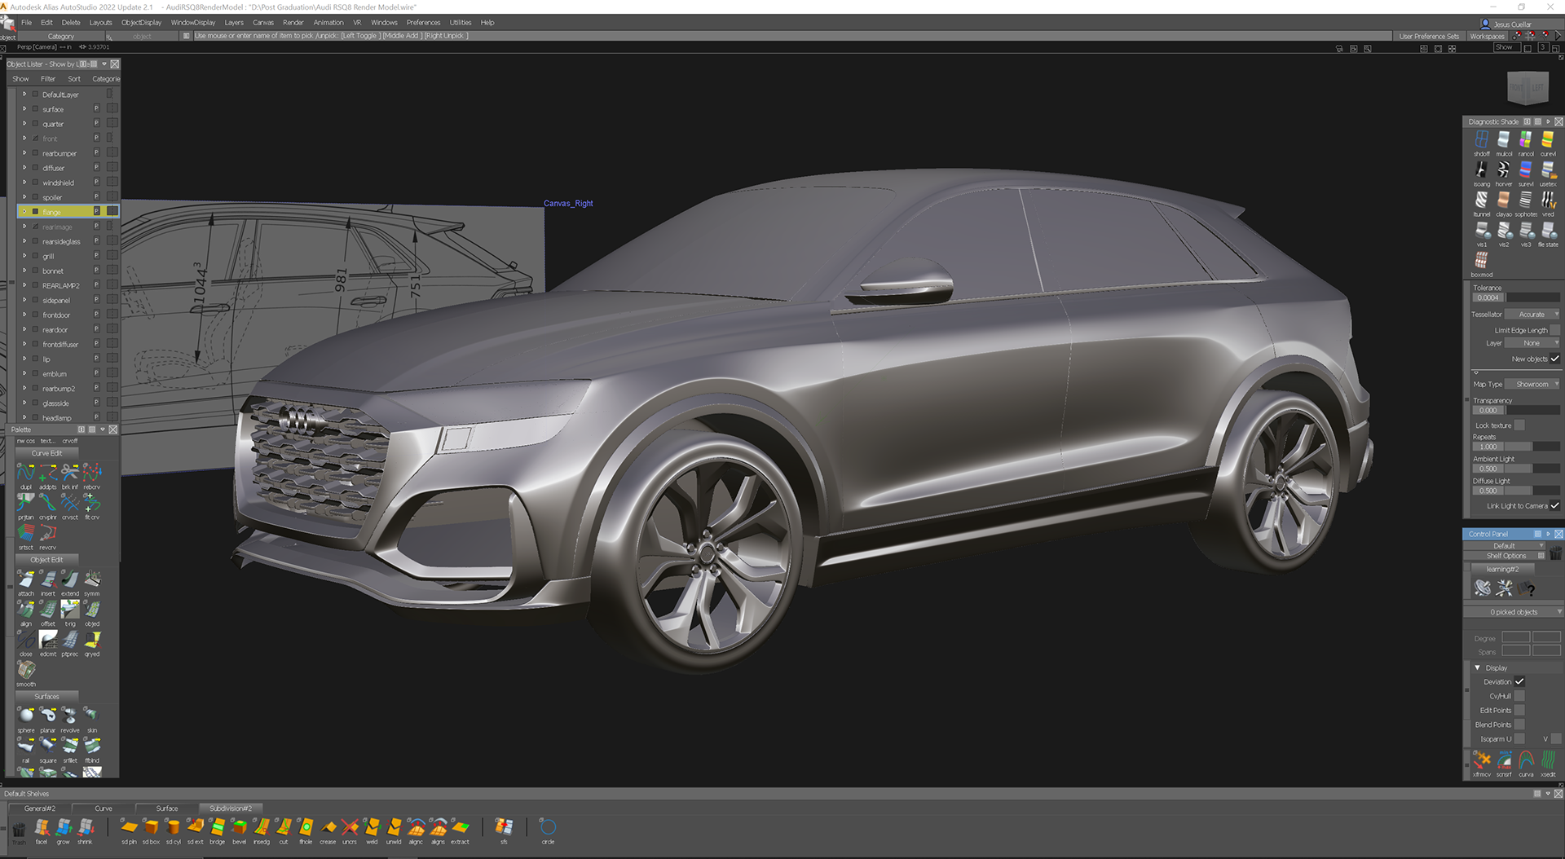1565x859 pixels.
Task: Select the weld tool on the shelf
Action: (x=372, y=828)
